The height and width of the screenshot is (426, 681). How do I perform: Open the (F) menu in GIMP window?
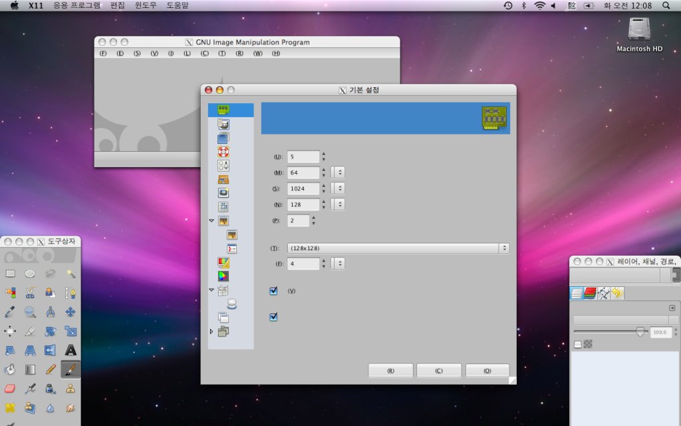pos(103,53)
